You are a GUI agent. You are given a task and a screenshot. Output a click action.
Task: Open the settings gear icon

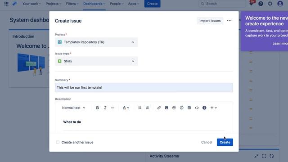270,4
